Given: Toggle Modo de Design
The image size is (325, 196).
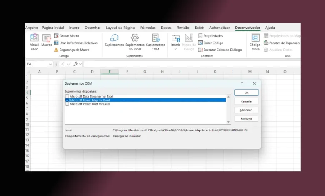Looking at the screenshot, I should click(189, 42).
